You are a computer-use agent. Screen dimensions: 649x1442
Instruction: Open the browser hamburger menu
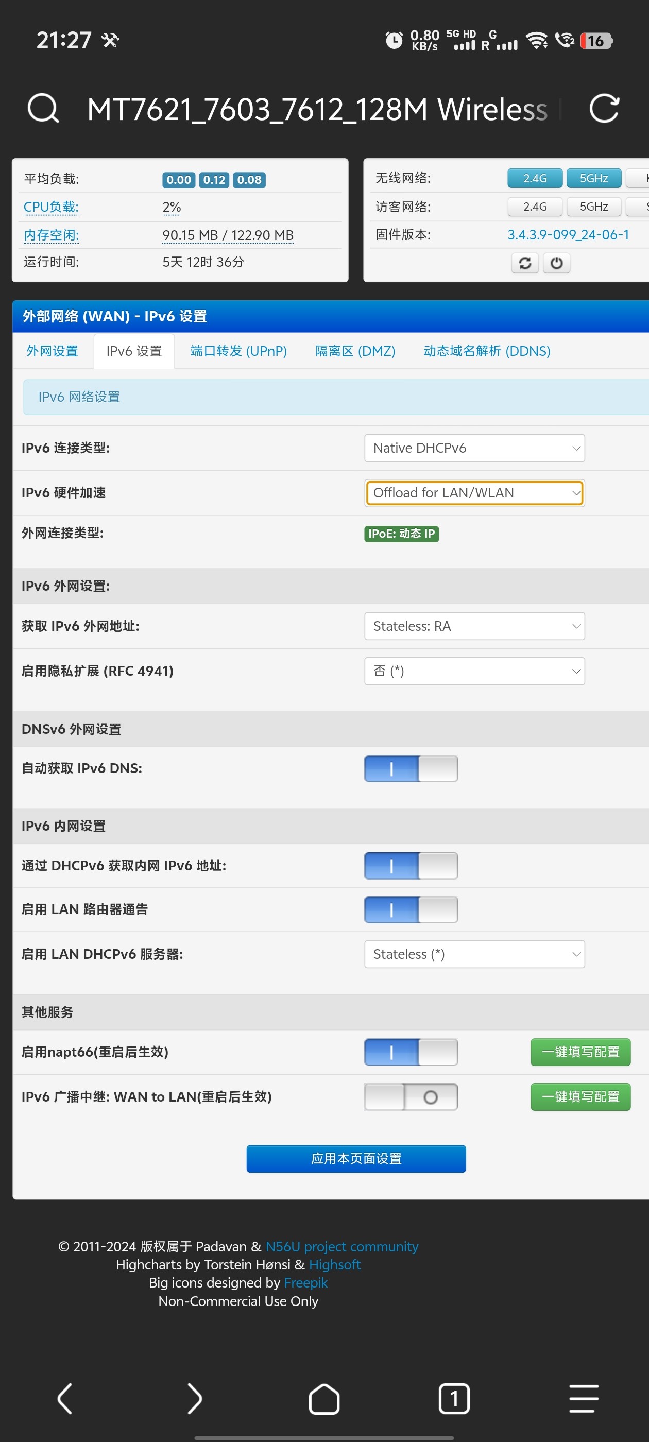click(584, 1398)
